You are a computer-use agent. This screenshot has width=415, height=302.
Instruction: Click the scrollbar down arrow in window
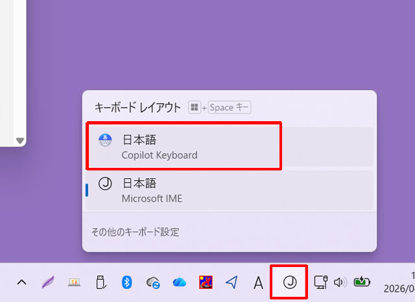[19, 141]
